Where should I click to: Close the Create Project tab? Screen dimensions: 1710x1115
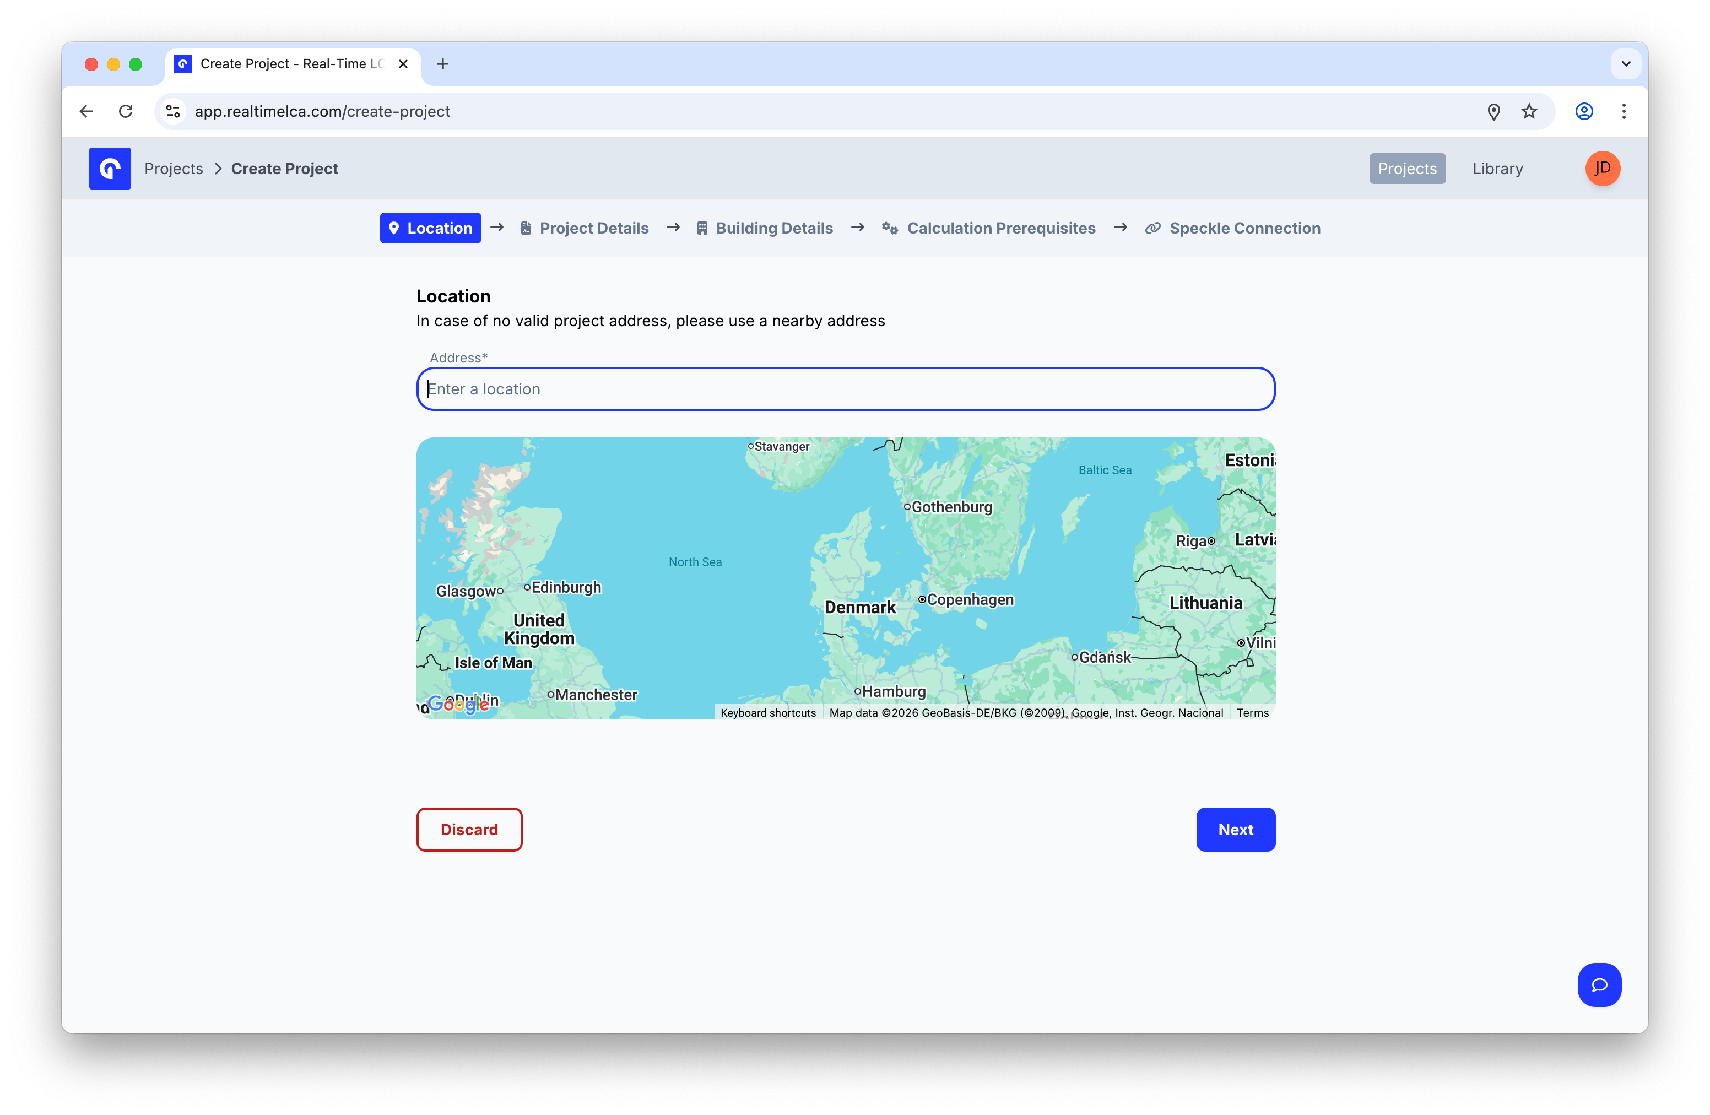click(x=403, y=64)
